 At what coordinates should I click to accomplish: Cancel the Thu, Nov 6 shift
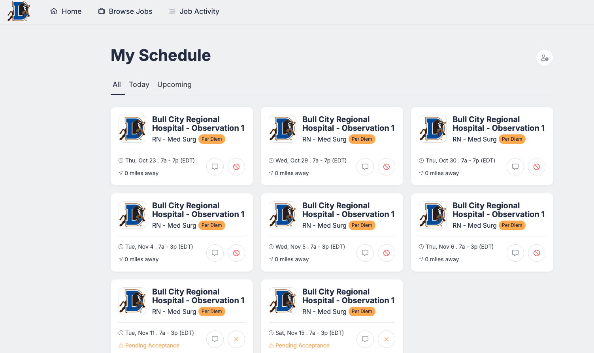pyautogui.click(x=537, y=253)
